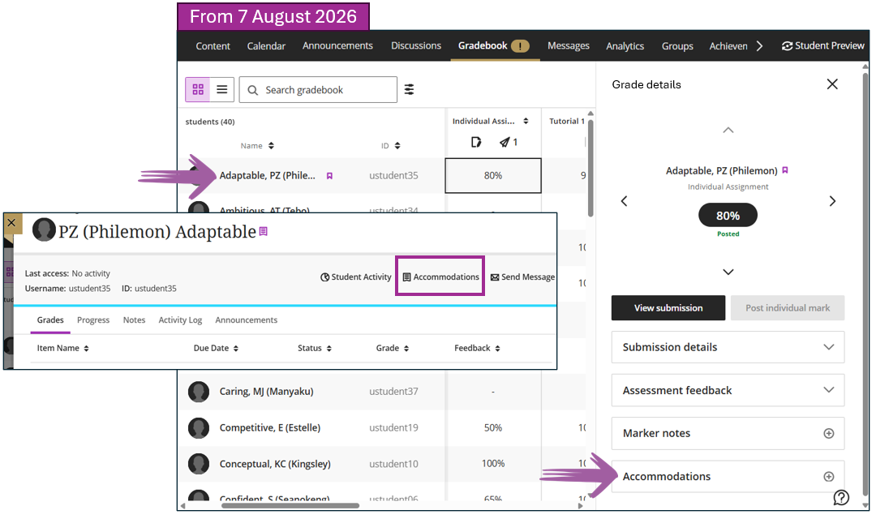The height and width of the screenshot is (519, 876).
Task: Go to next student arrow in Grade details
Action: pos(832,201)
